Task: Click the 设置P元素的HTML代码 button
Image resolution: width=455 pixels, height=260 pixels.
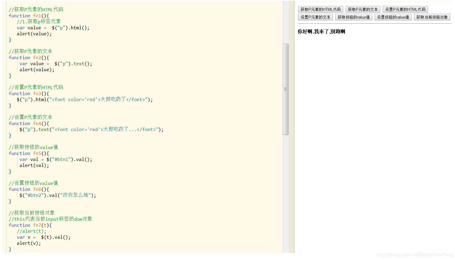Action: pos(405,9)
